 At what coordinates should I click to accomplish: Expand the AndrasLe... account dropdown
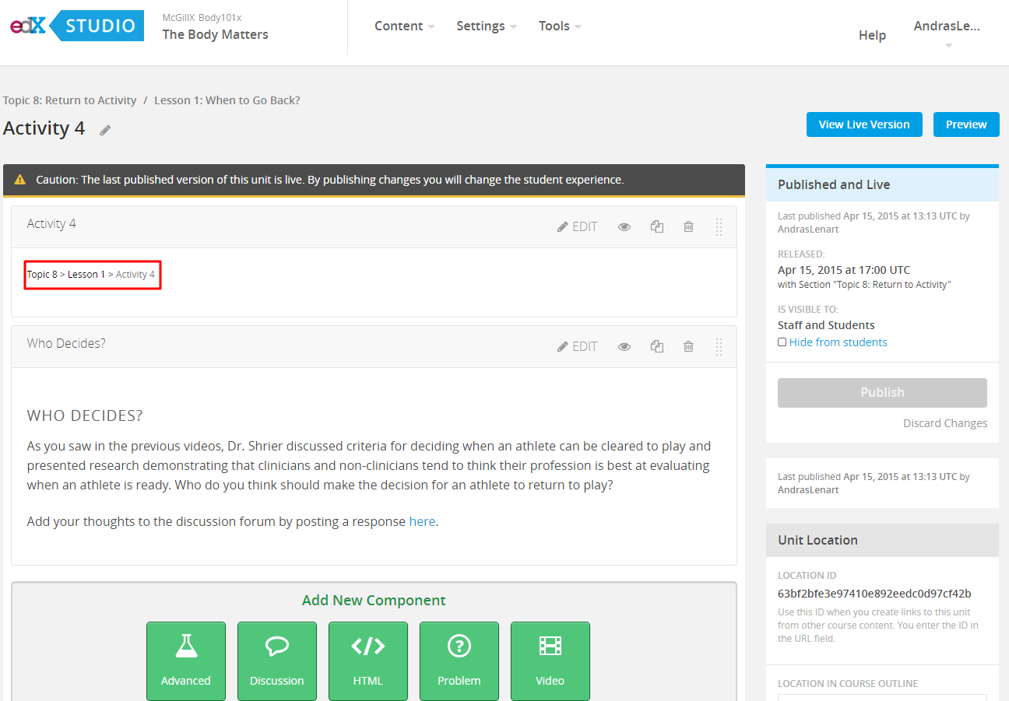point(947,33)
